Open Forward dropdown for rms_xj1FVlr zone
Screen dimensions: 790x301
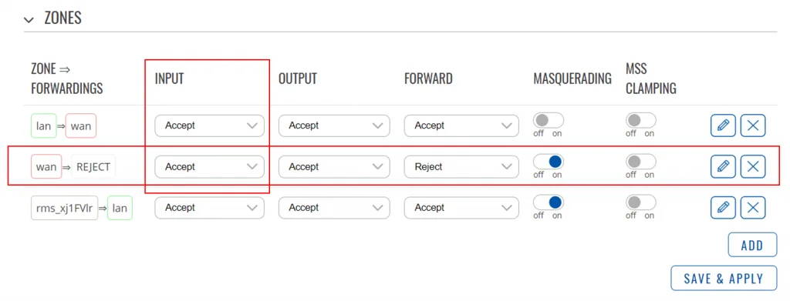coord(461,208)
